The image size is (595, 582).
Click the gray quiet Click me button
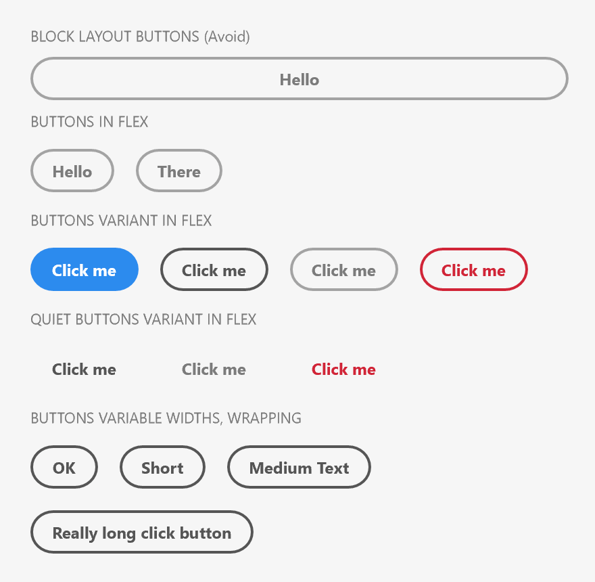pos(214,370)
